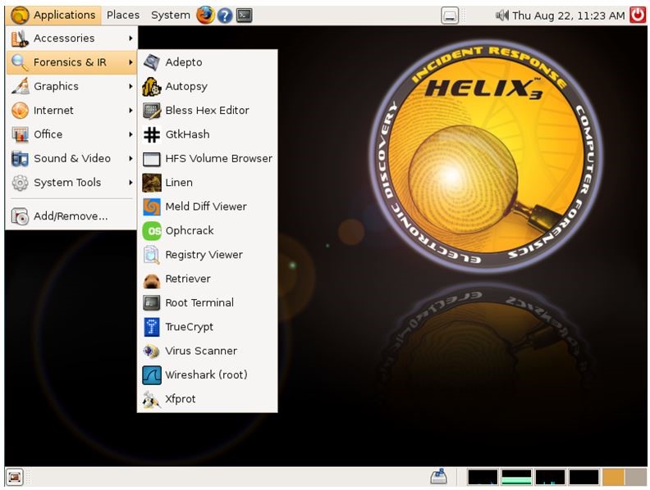This screenshot has width=650, height=490.
Task: Launch Firefox from the top panel
Action: tap(205, 15)
